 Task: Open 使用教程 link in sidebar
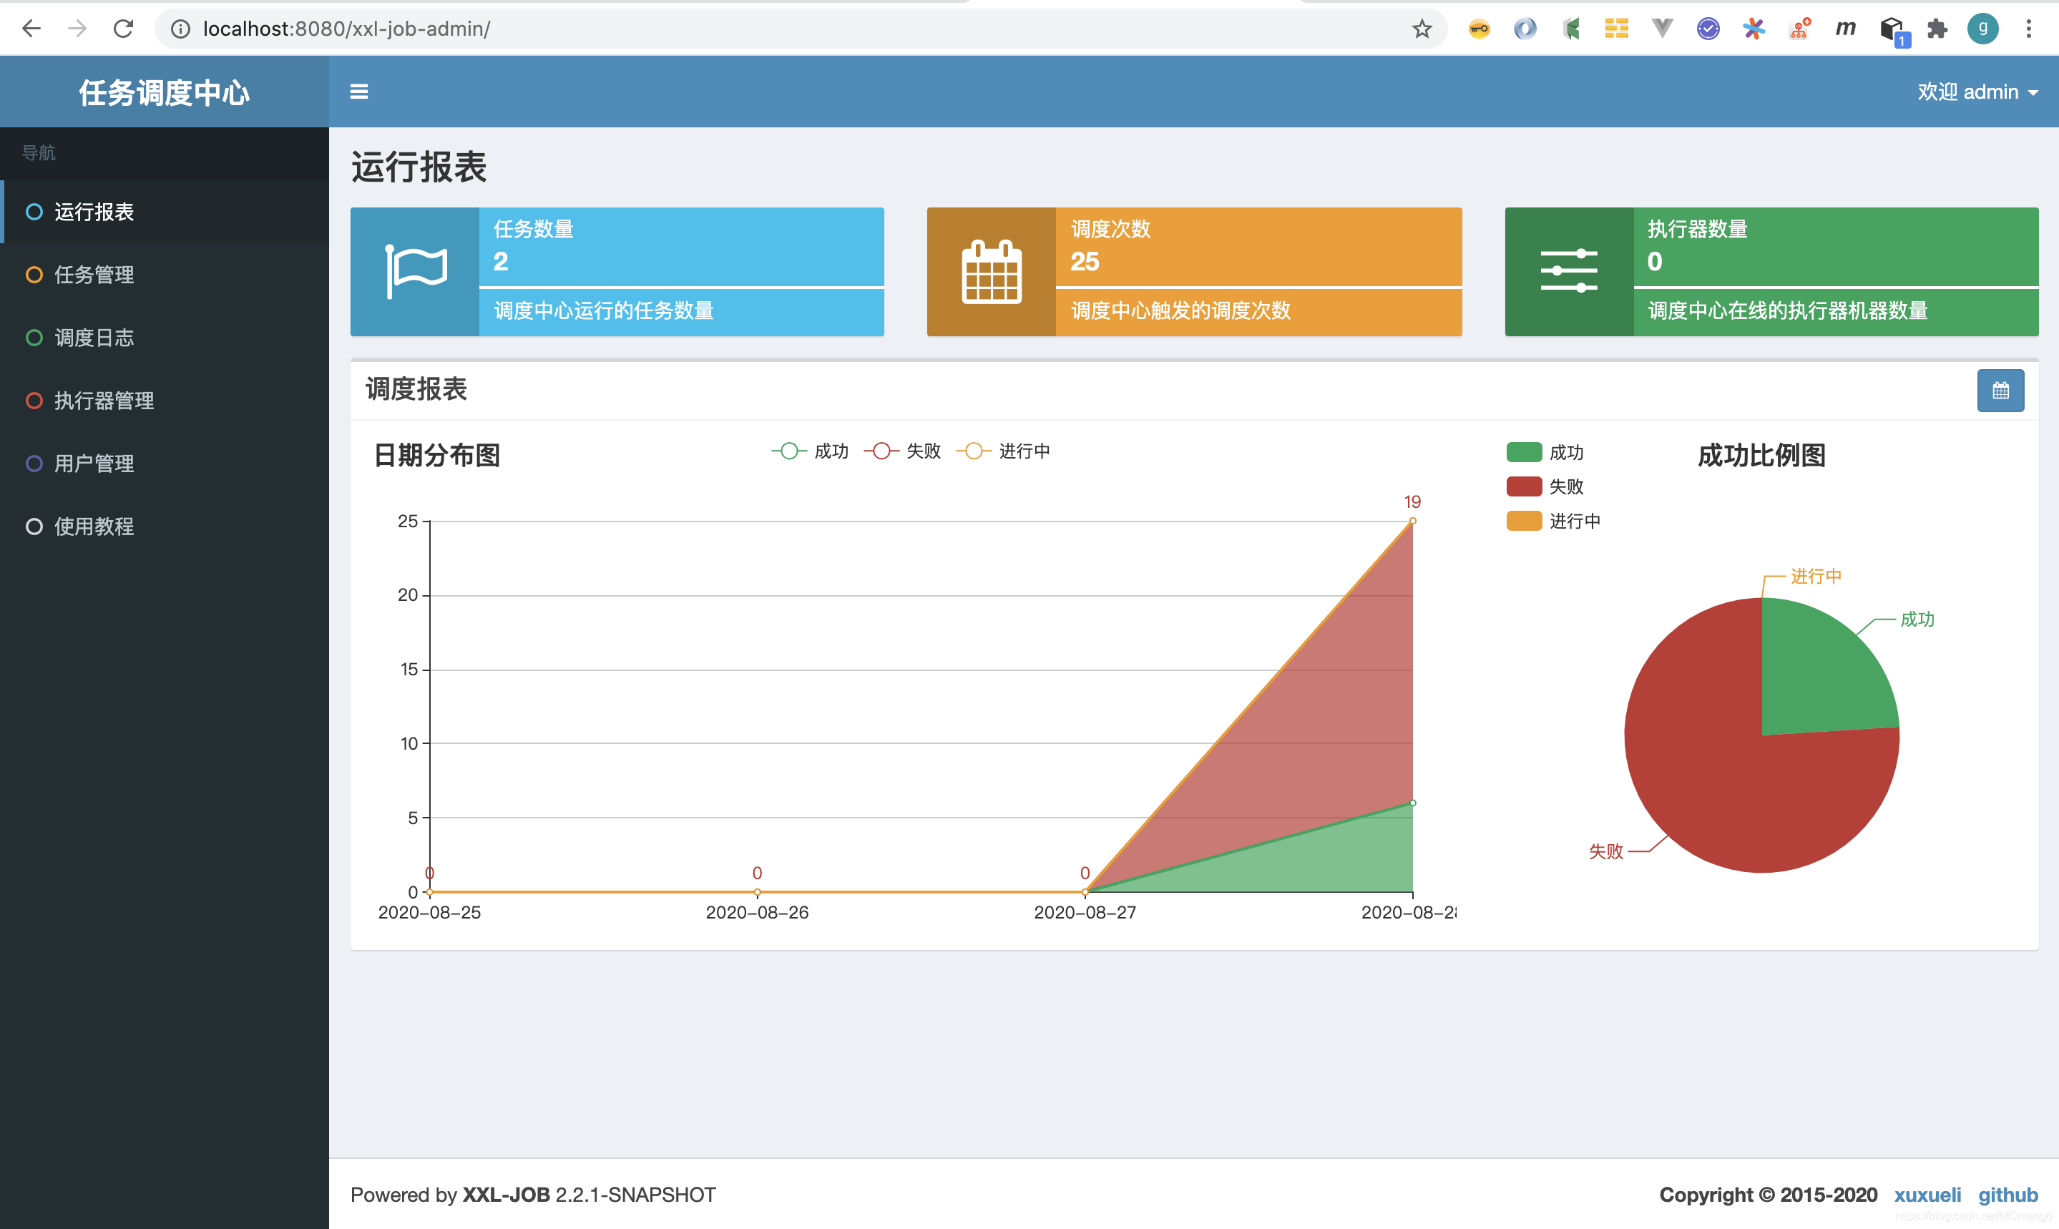[x=165, y=527]
